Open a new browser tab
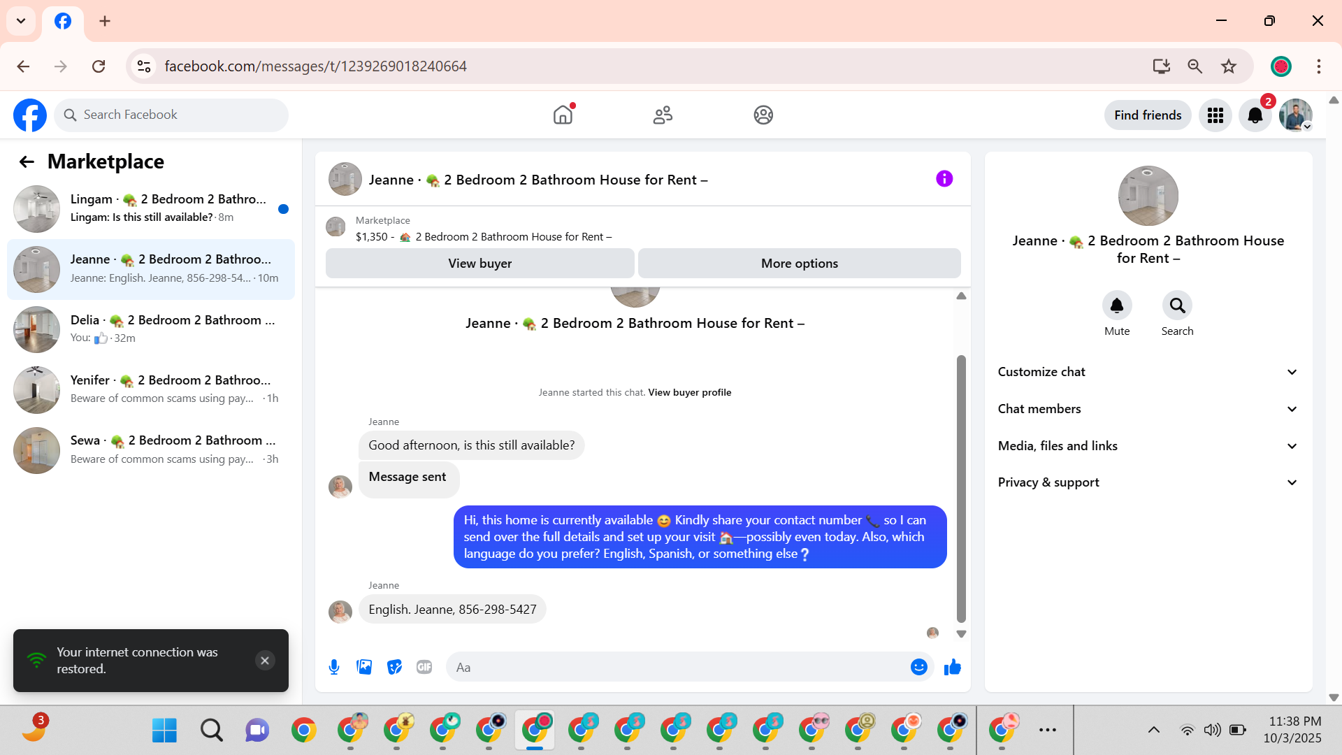Screen dimensions: 1342x755 point(105,21)
